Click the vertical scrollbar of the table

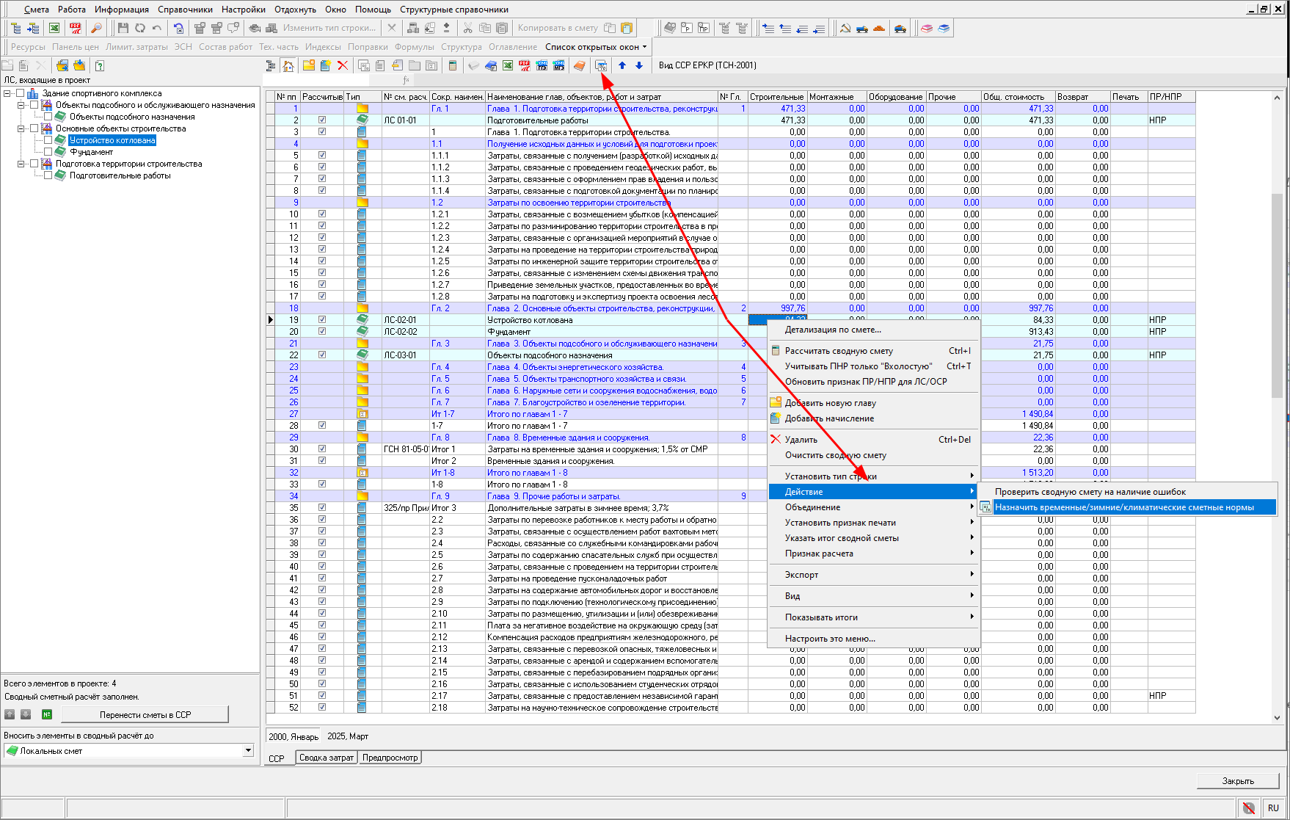(x=1277, y=294)
